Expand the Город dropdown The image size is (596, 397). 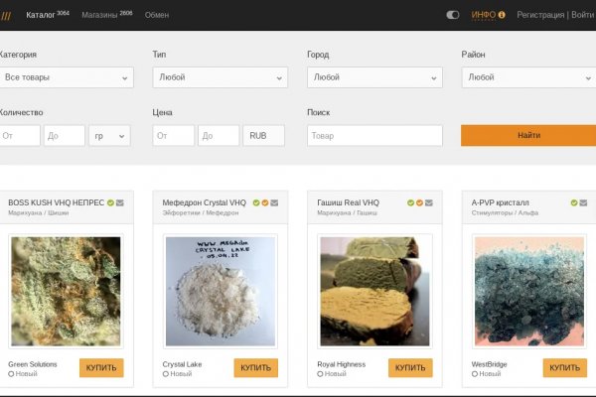[373, 76]
